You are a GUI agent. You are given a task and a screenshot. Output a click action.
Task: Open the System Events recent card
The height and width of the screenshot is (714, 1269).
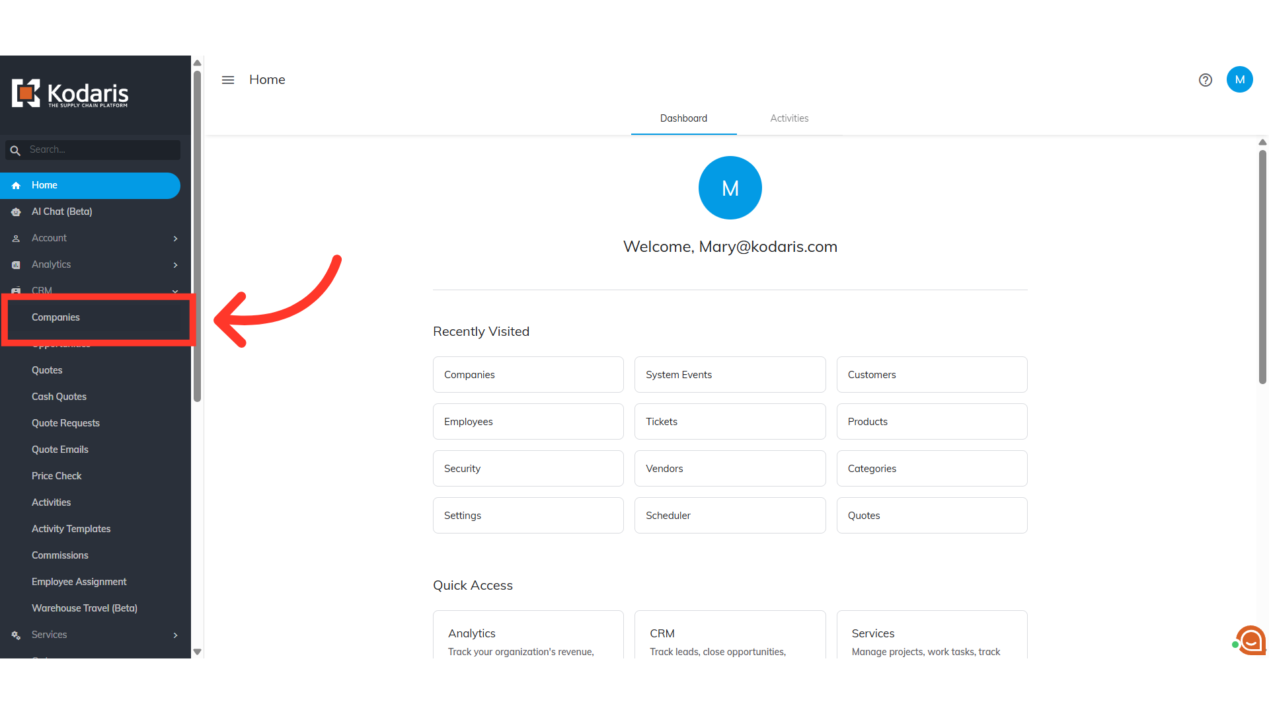pos(730,375)
